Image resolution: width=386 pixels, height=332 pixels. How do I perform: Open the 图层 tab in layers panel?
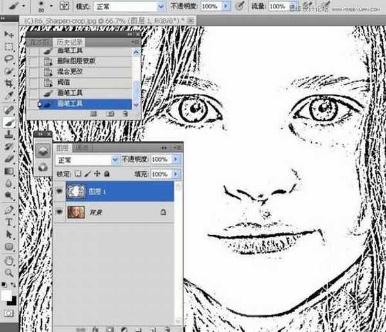pyautogui.click(x=65, y=147)
